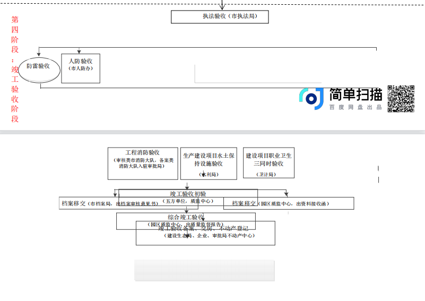Viewport: 425px width, 301px height.
Task: Click the red 第四阶段 vertical heading
Action: click(x=15, y=69)
